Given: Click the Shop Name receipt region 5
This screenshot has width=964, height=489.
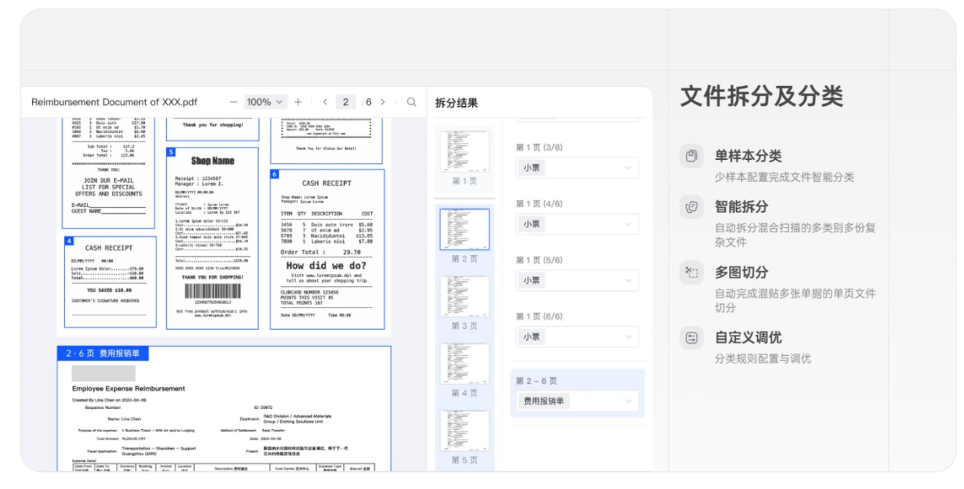Looking at the screenshot, I should pyautogui.click(x=213, y=239).
